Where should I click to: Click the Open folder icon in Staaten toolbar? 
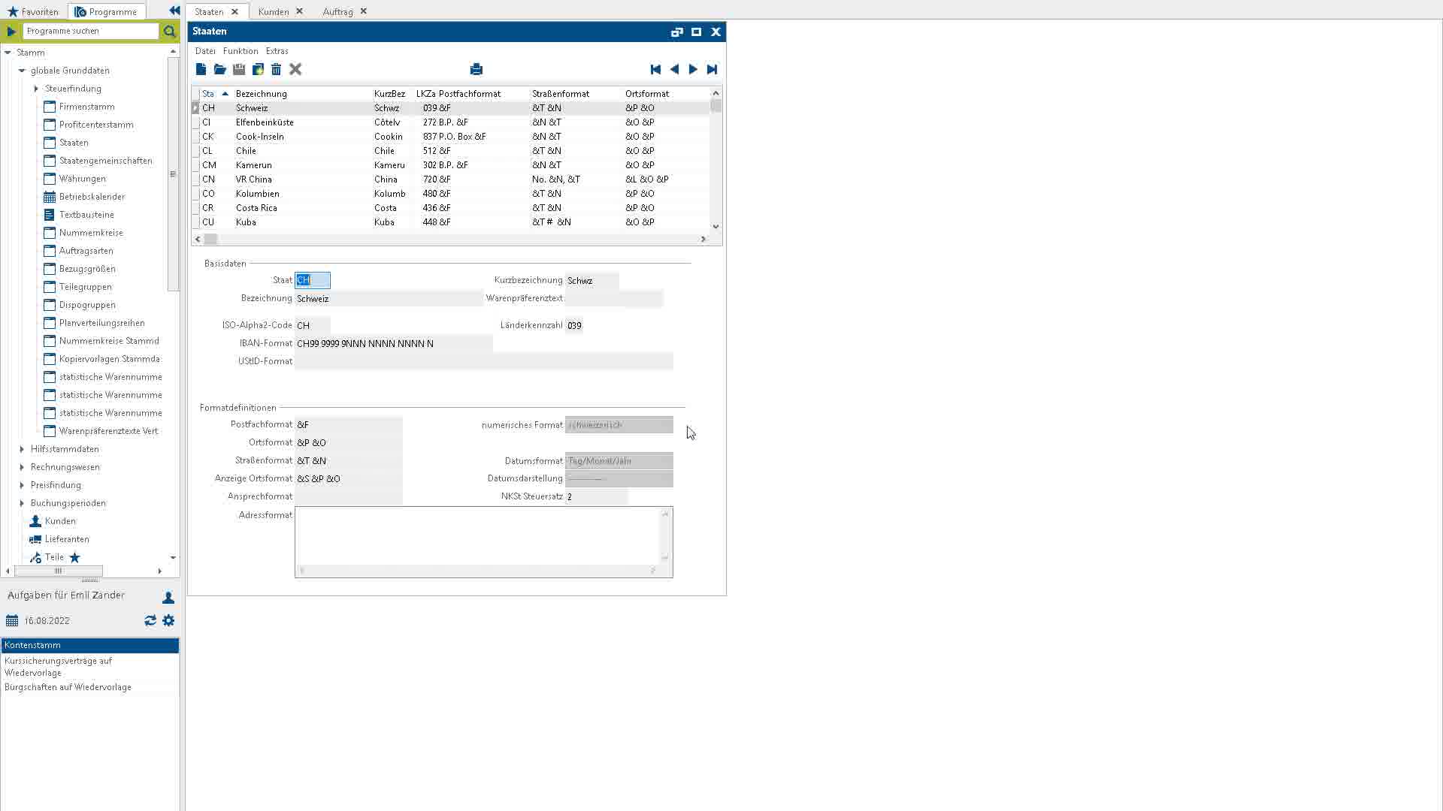point(219,69)
